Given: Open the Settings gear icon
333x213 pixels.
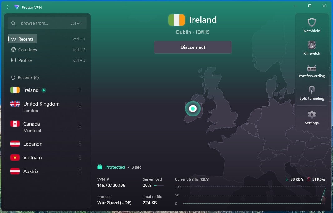Looking at the screenshot, I should 311,115.
